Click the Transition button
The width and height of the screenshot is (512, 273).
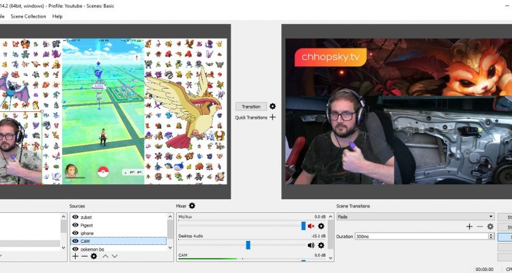click(x=251, y=106)
